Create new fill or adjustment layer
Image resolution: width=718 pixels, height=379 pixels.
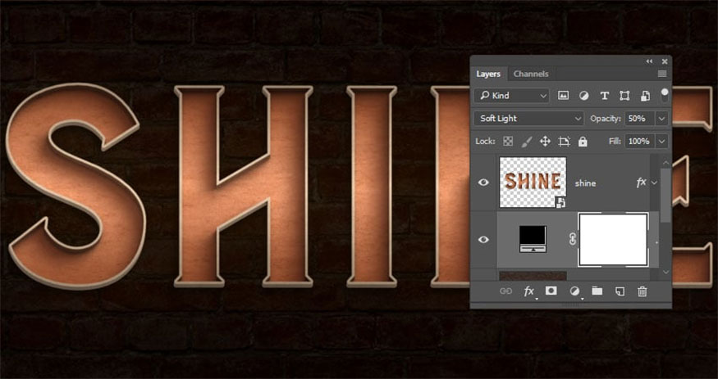tap(575, 291)
